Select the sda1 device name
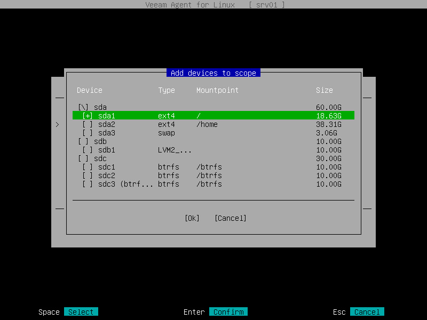 (106, 116)
